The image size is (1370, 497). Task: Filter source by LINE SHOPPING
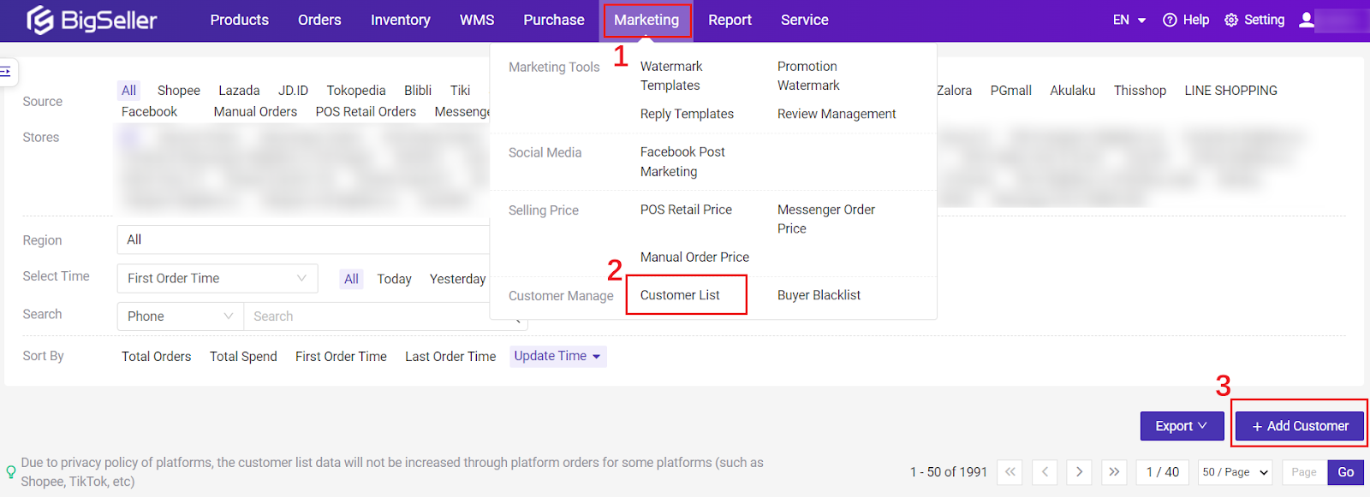click(x=1230, y=91)
